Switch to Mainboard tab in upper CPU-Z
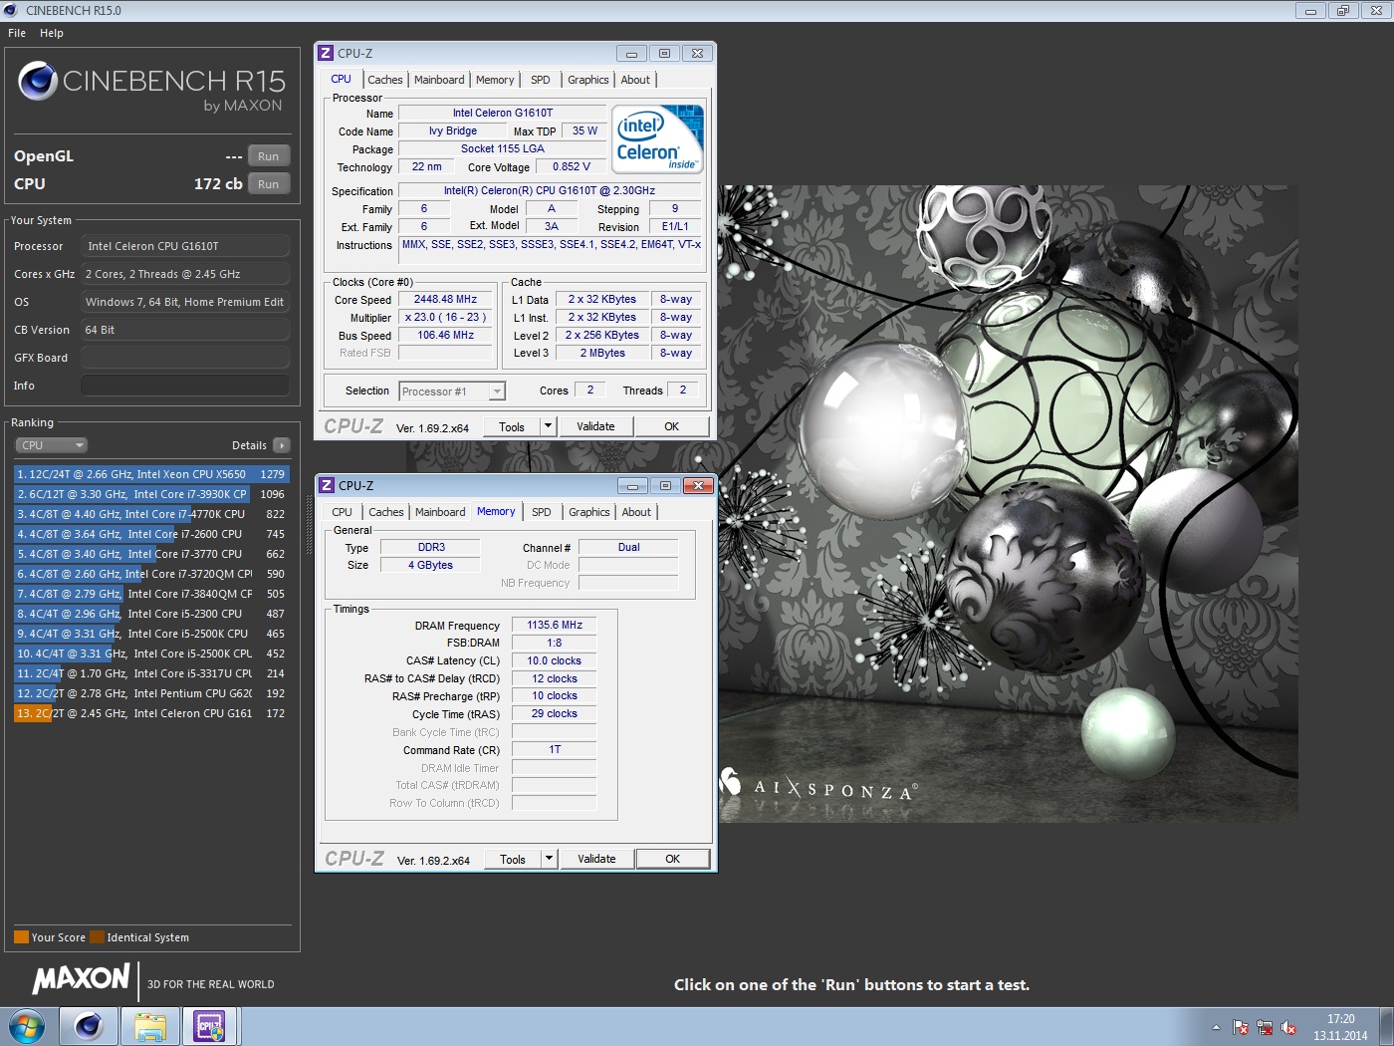The width and height of the screenshot is (1394, 1046). coord(439,80)
